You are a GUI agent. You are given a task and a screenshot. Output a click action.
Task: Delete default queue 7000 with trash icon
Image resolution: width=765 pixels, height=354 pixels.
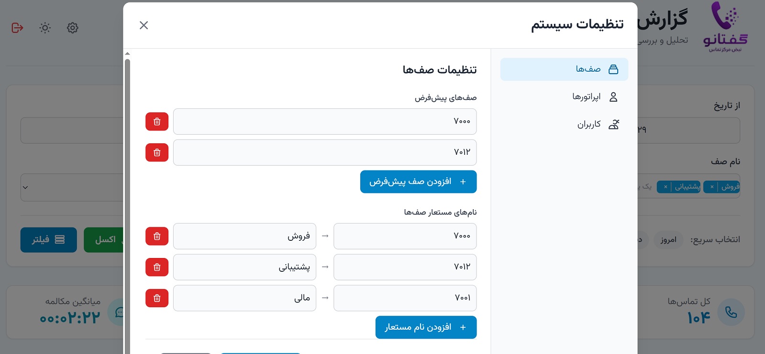point(156,121)
